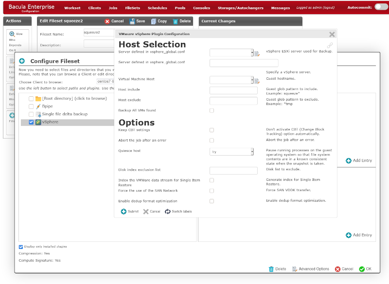The height and width of the screenshot is (284, 389).
Task: Check Abort the job after an error
Action: [212, 140]
